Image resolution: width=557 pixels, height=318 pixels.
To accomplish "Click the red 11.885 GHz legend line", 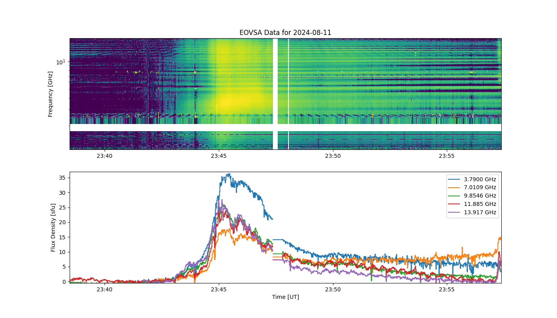I will pos(455,204).
